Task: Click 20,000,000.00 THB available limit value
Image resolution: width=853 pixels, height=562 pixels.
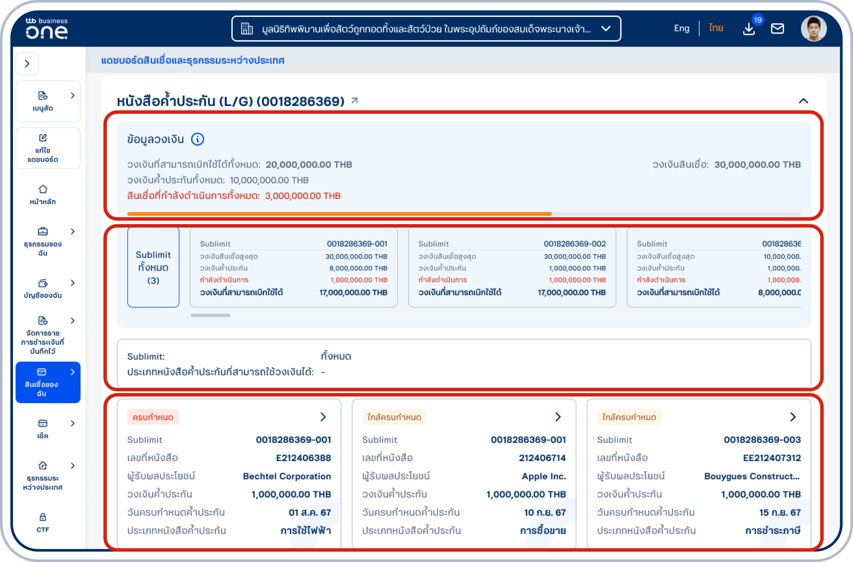Action: pyautogui.click(x=309, y=165)
